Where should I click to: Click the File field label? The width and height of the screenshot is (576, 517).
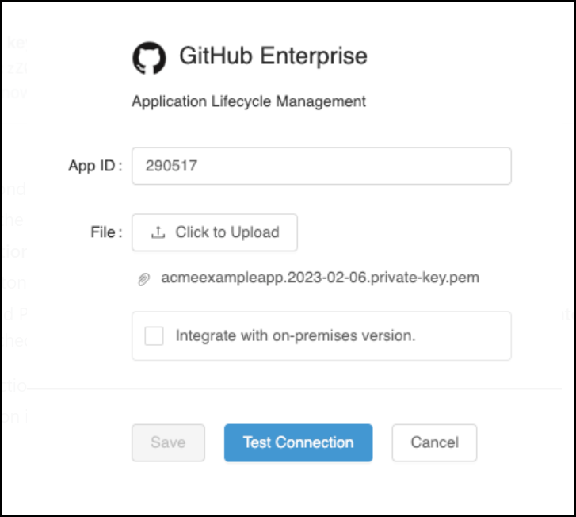coord(106,232)
